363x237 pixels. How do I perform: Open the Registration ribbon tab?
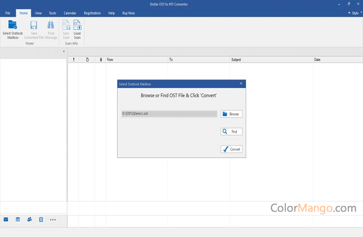(92, 13)
